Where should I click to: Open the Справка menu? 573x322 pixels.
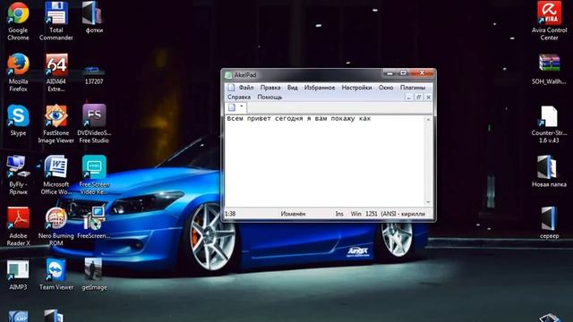pyautogui.click(x=239, y=97)
